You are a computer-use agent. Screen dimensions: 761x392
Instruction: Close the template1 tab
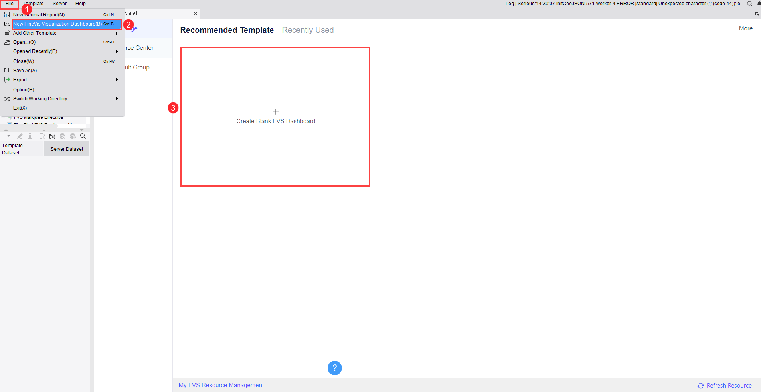pyautogui.click(x=196, y=14)
